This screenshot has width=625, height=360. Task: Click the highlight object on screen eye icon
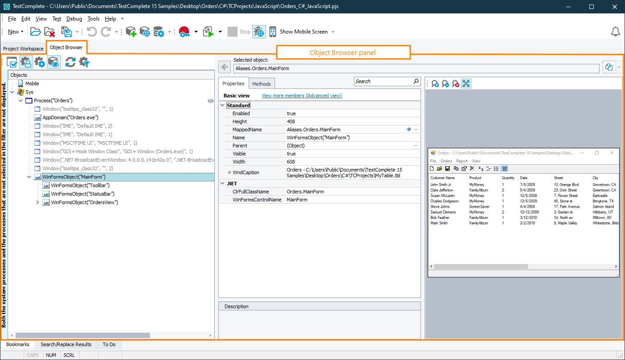pyautogui.click(x=54, y=62)
